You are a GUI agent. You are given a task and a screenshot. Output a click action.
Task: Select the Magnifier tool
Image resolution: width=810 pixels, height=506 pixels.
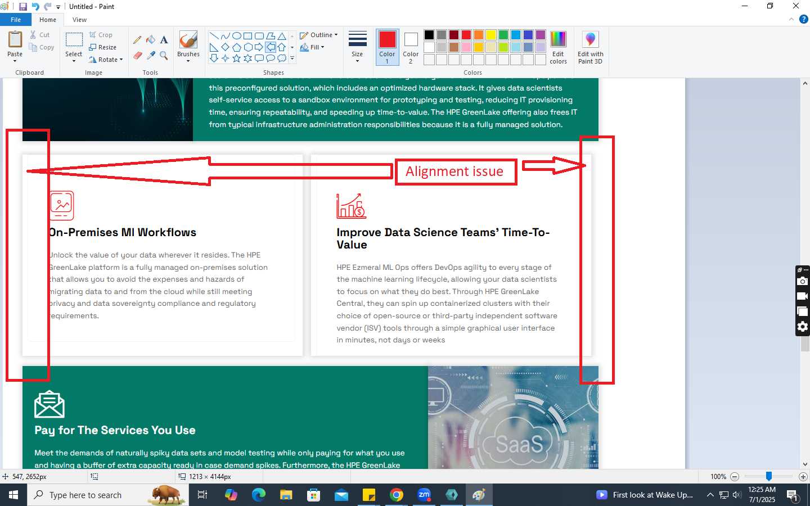(x=164, y=55)
